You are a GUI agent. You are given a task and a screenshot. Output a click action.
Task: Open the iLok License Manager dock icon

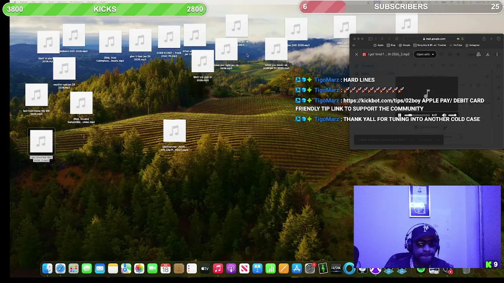point(336,268)
